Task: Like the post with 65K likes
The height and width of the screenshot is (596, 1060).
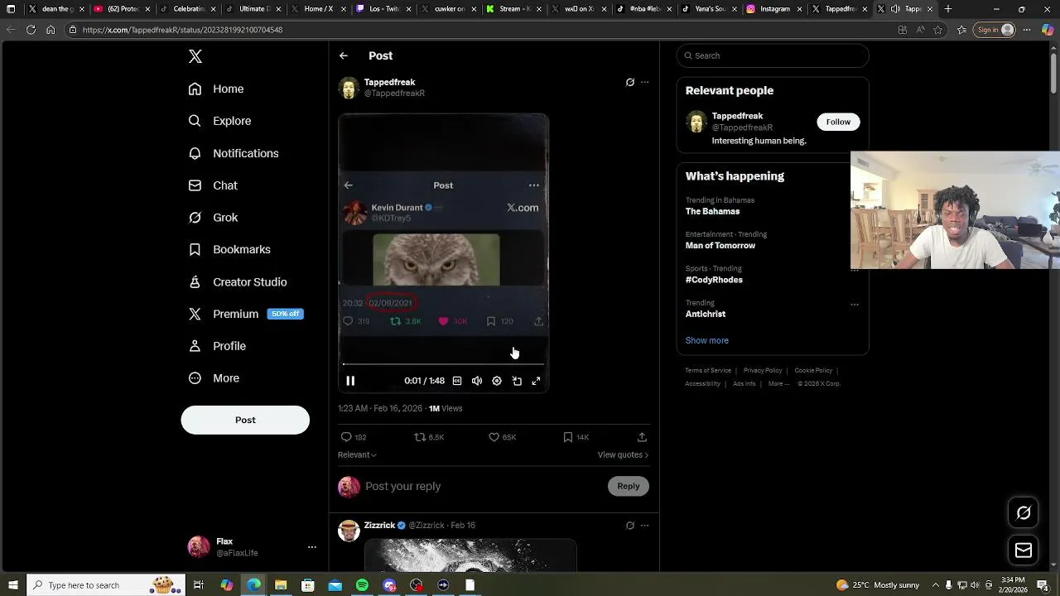Action: pyautogui.click(x=494, y=437)
